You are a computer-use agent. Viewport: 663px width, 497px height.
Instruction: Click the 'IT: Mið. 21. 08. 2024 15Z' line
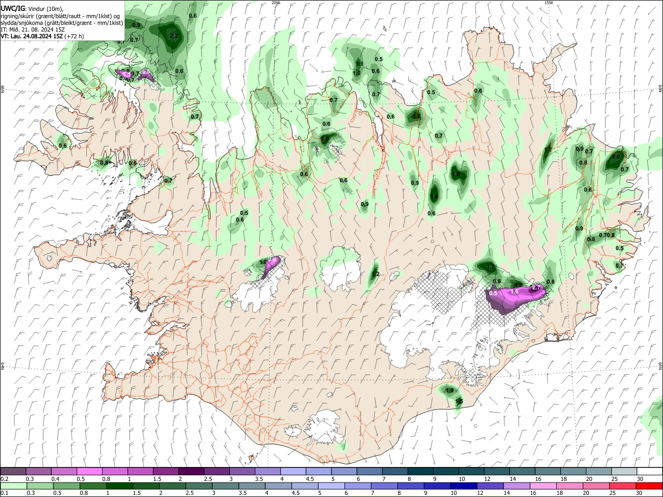[x=32, y=30]
